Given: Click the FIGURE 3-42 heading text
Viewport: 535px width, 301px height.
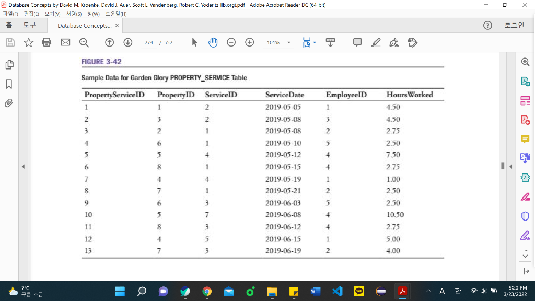Looking at the screenshot, I should pyautogui.click(x=101, y=62).
